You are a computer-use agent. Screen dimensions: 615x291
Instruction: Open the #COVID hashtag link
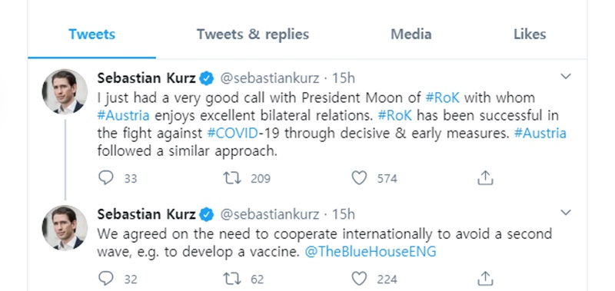tap(233, 134)
